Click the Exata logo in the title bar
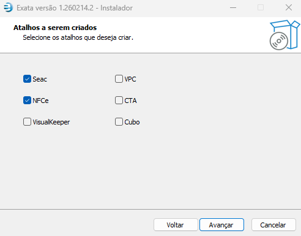Screen dimensions: 301x236 point(8,8)
